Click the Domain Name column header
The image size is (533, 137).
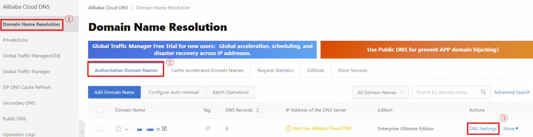point(130,110)
